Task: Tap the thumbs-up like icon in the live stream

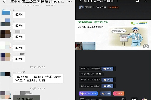Action: [x=144, y=99]
